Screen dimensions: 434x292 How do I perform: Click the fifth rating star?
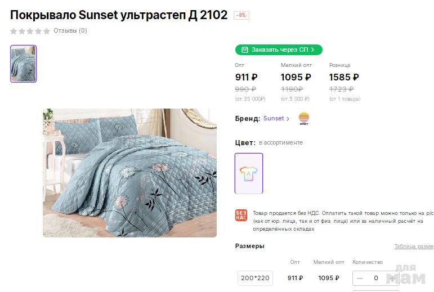47,31
